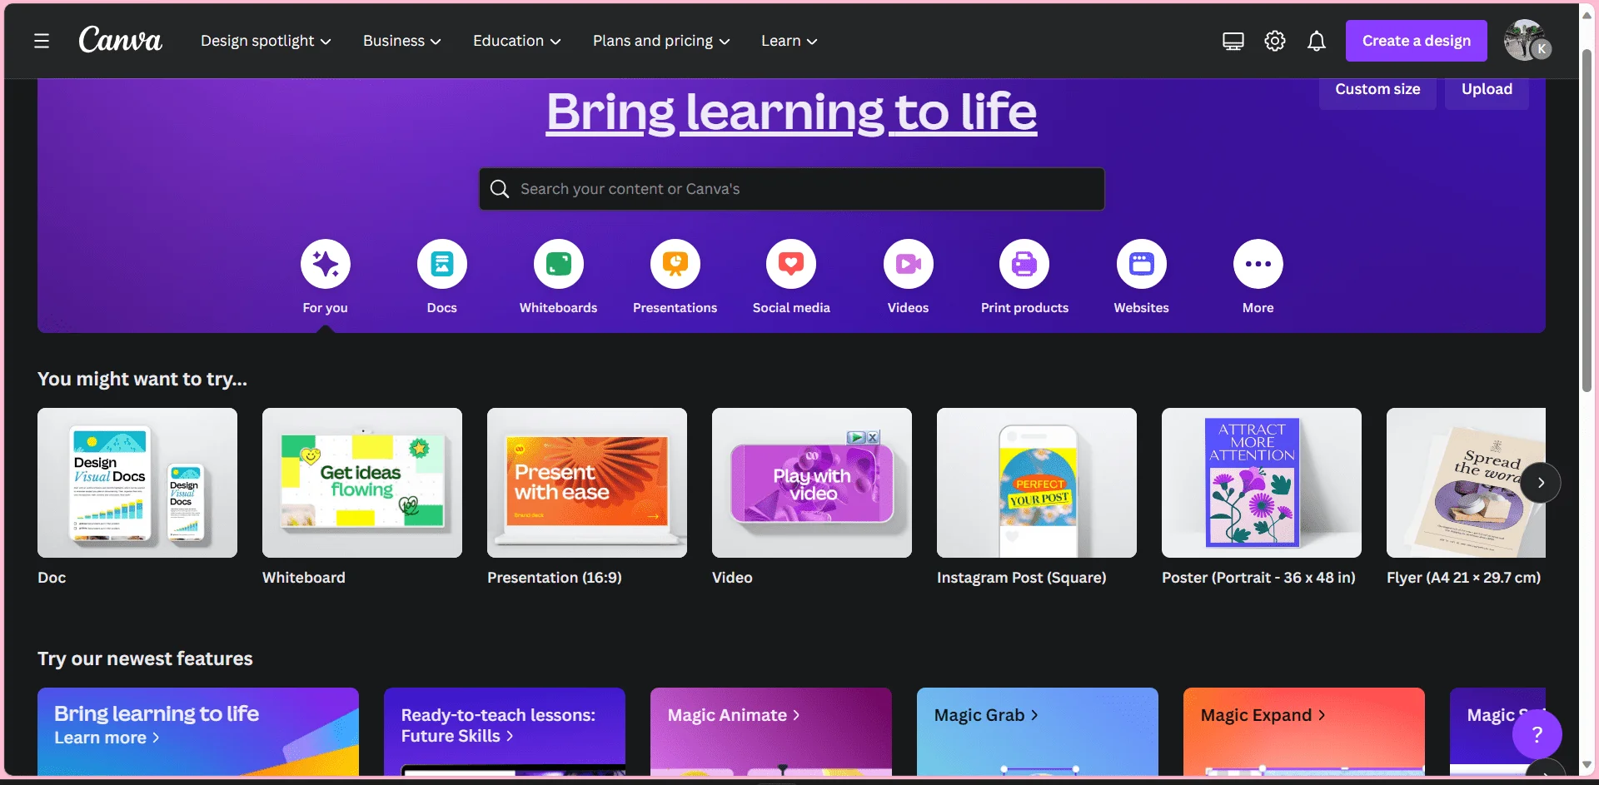Click the scrollbar down arrow

(1587, 764)
